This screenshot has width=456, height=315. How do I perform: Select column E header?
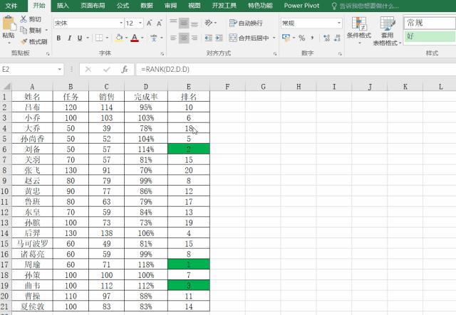[x=188, y=87]
